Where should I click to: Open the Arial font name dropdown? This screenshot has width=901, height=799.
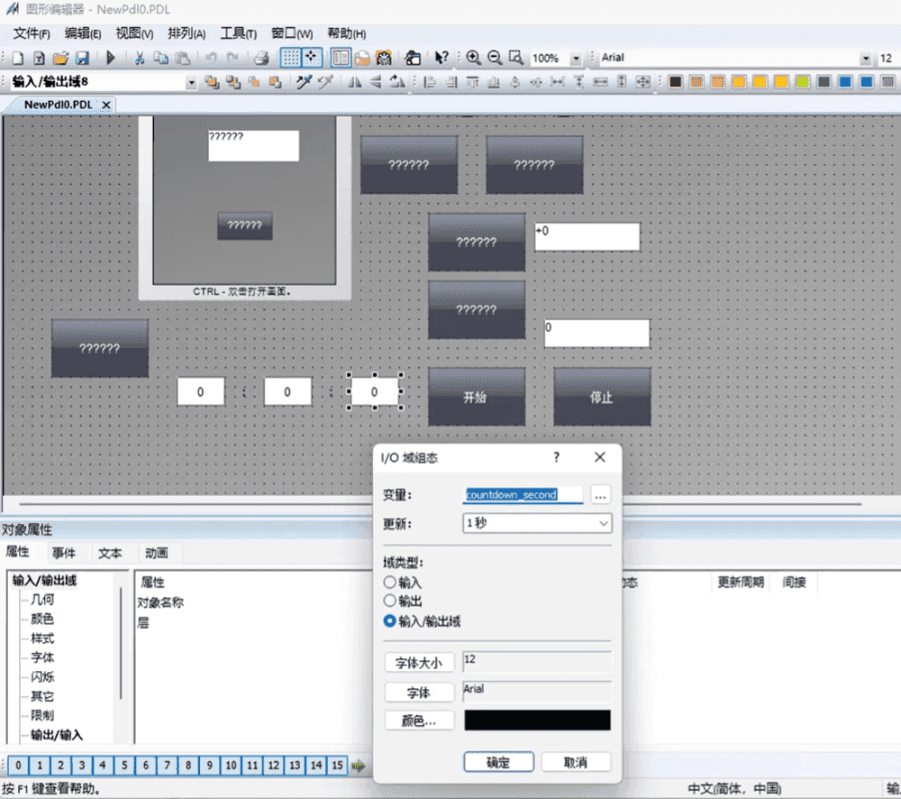point(866,59)
